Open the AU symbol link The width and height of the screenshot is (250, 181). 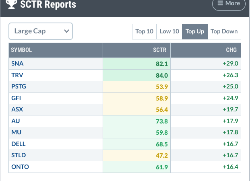pos(16,121)
